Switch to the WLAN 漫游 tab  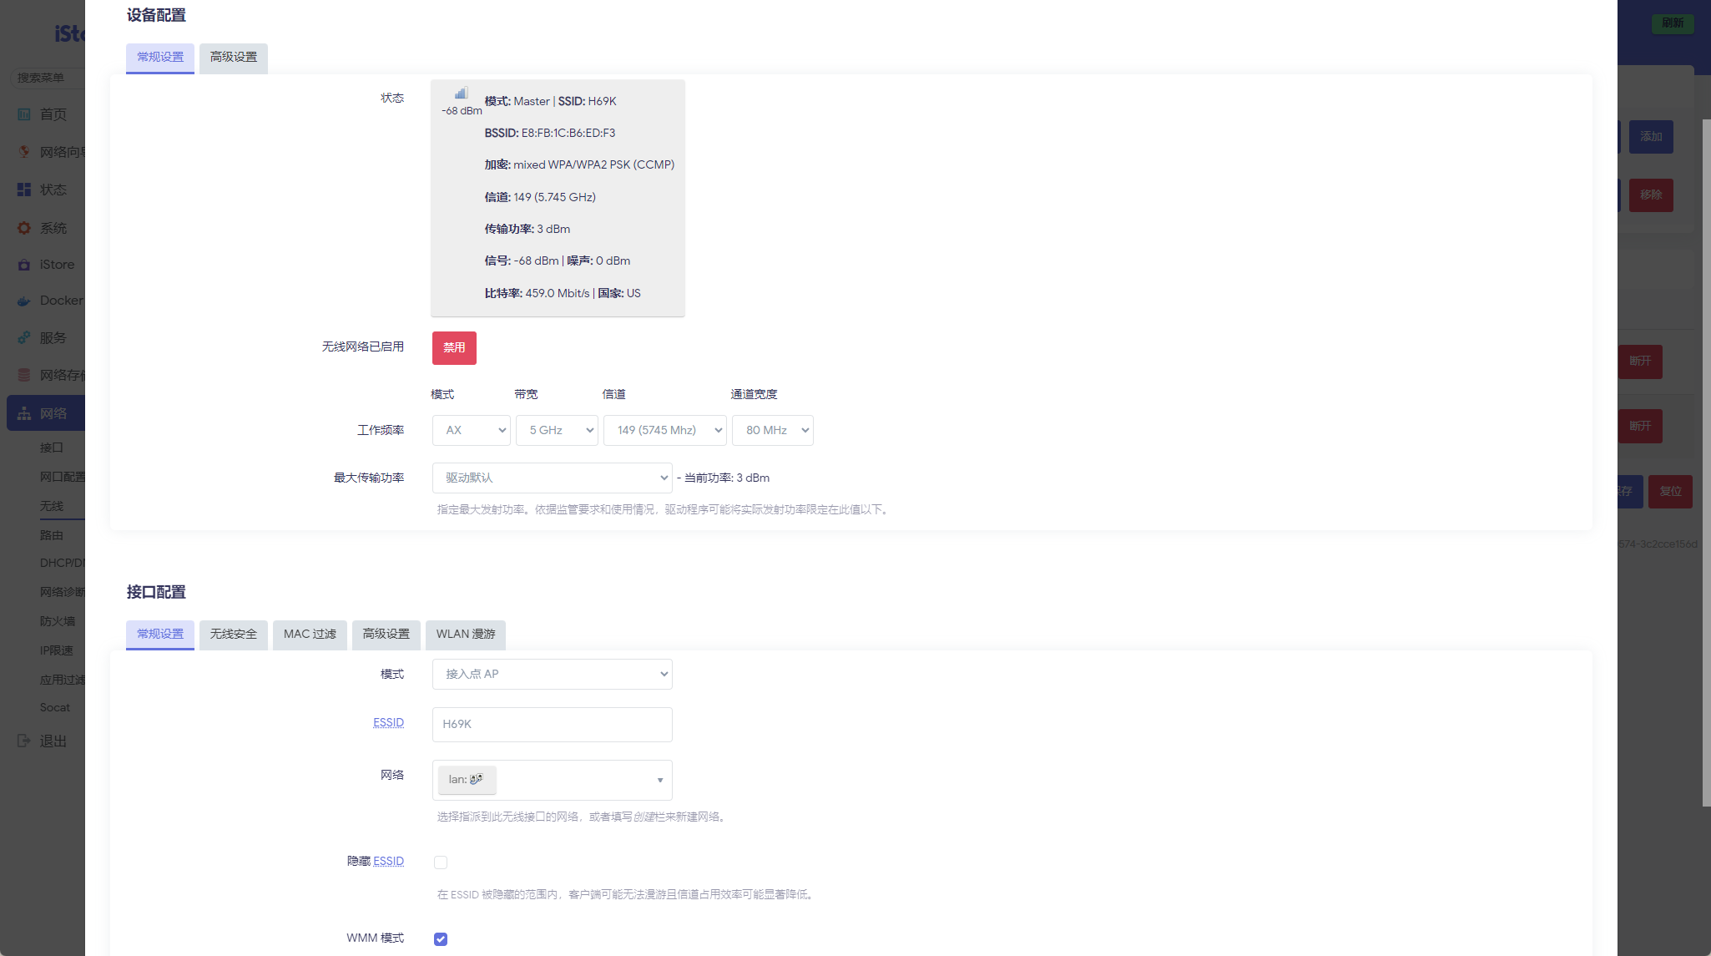(x=466, y=635)
